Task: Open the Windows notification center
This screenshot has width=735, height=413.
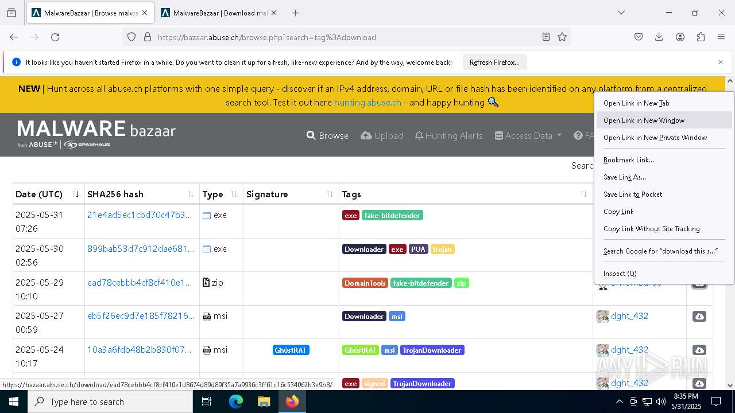Action: point(716,402)
